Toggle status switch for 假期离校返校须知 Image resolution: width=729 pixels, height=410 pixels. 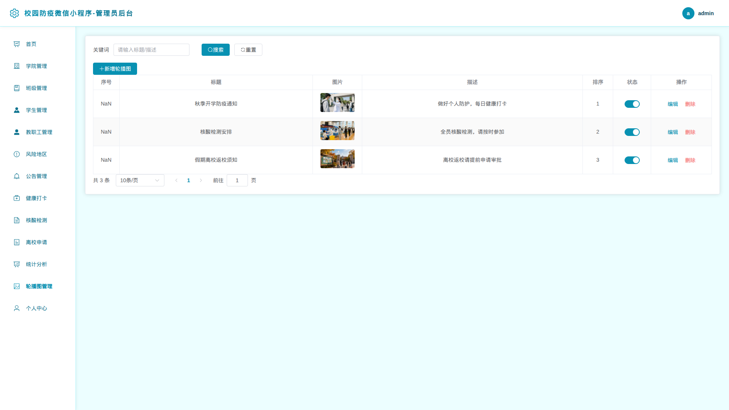click(632, 160)
